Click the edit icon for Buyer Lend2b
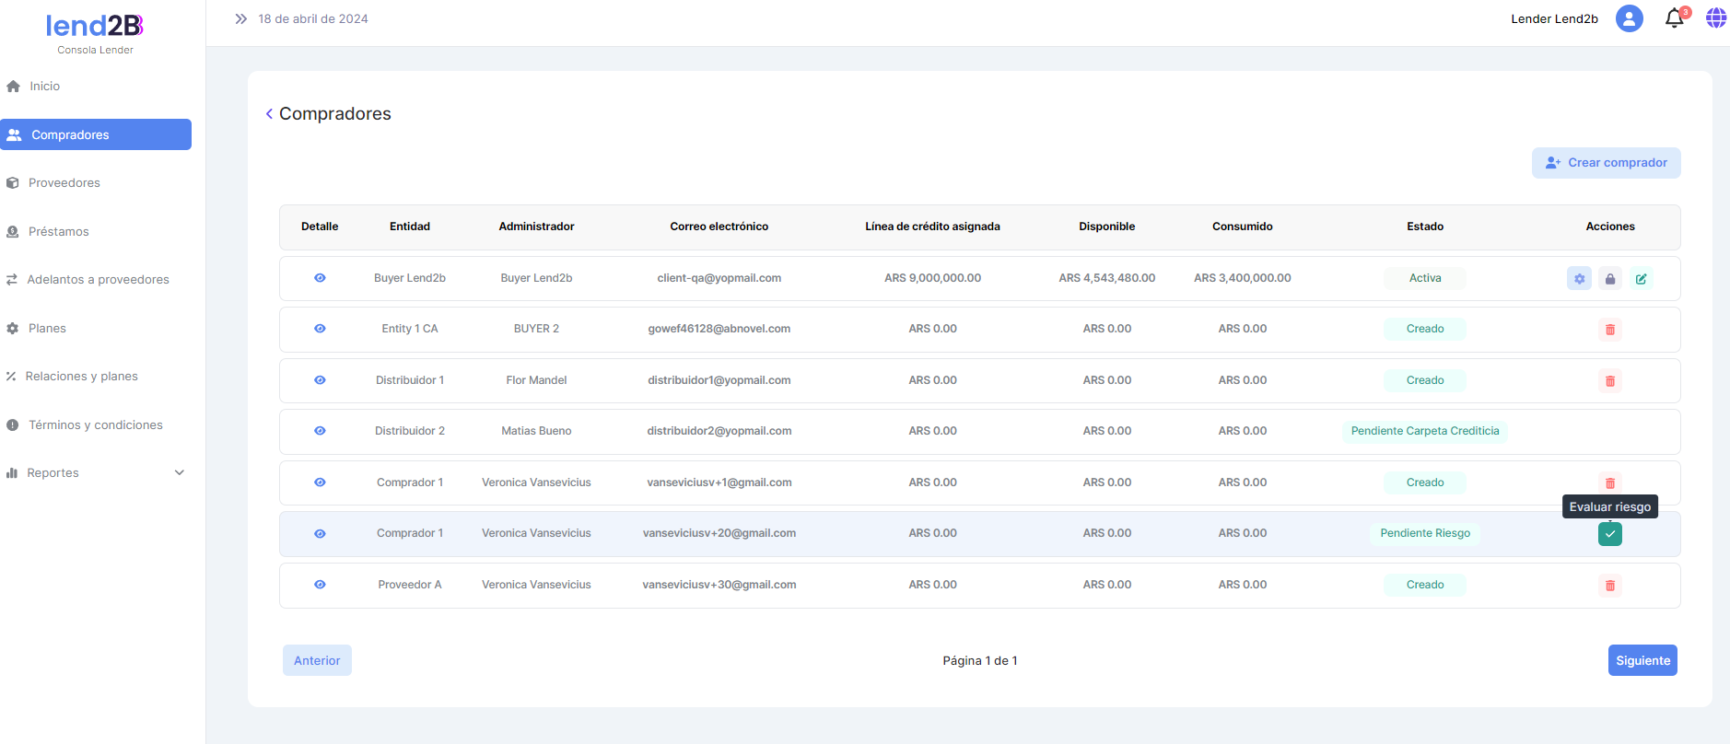 pyautogui.click(x=1642, y=279)
